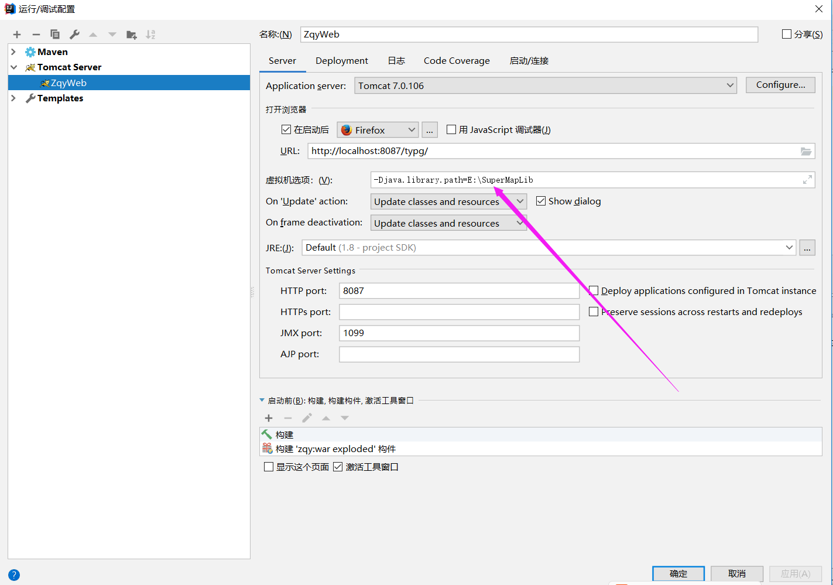Enable Preserve sessions across restarts
Viewport: 833px width, 585px height.
(594, 311)
